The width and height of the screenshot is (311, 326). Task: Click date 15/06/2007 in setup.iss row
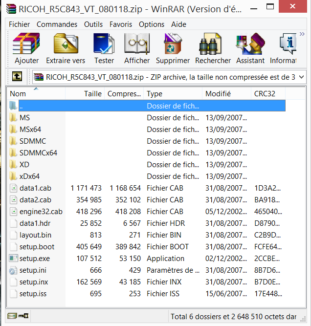click(226, 294)
